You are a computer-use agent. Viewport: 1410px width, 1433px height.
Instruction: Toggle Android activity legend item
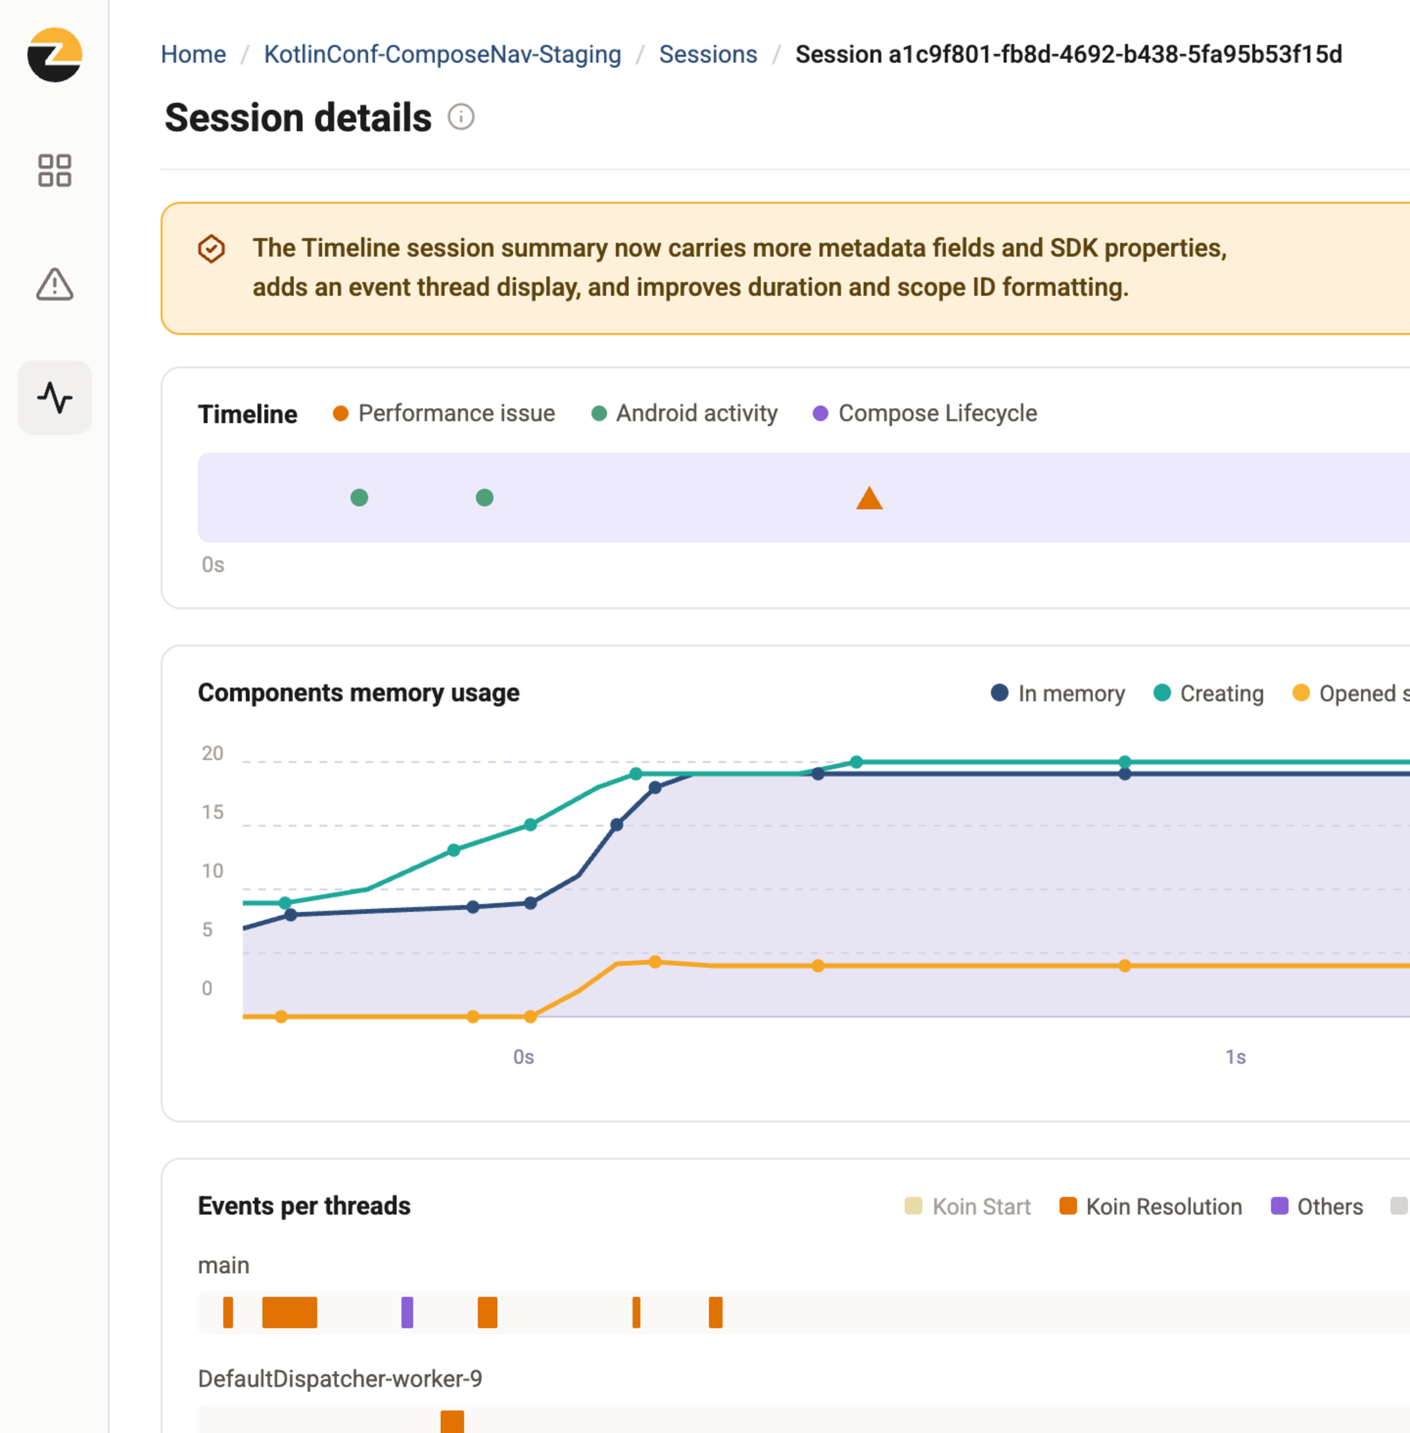point(684,413)
